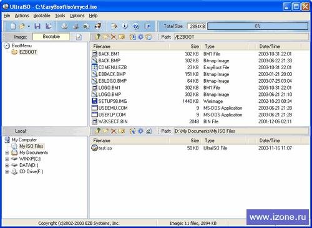The image size is (312, 228).
Task: Click New Folder icon in Local pane toolbar
Action: point(106,131)
